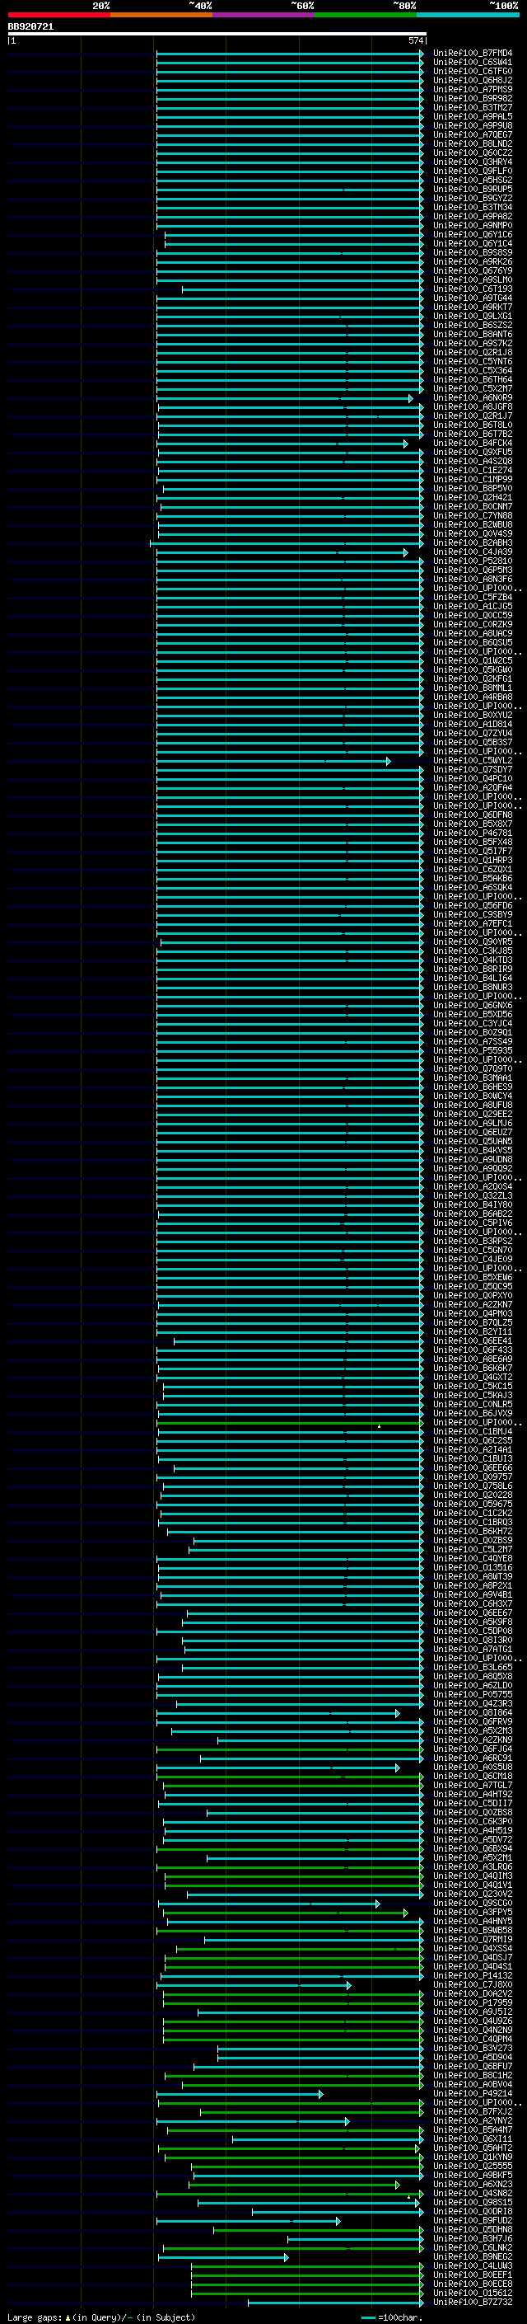Click the 574 query length end marker

point(415,40)
